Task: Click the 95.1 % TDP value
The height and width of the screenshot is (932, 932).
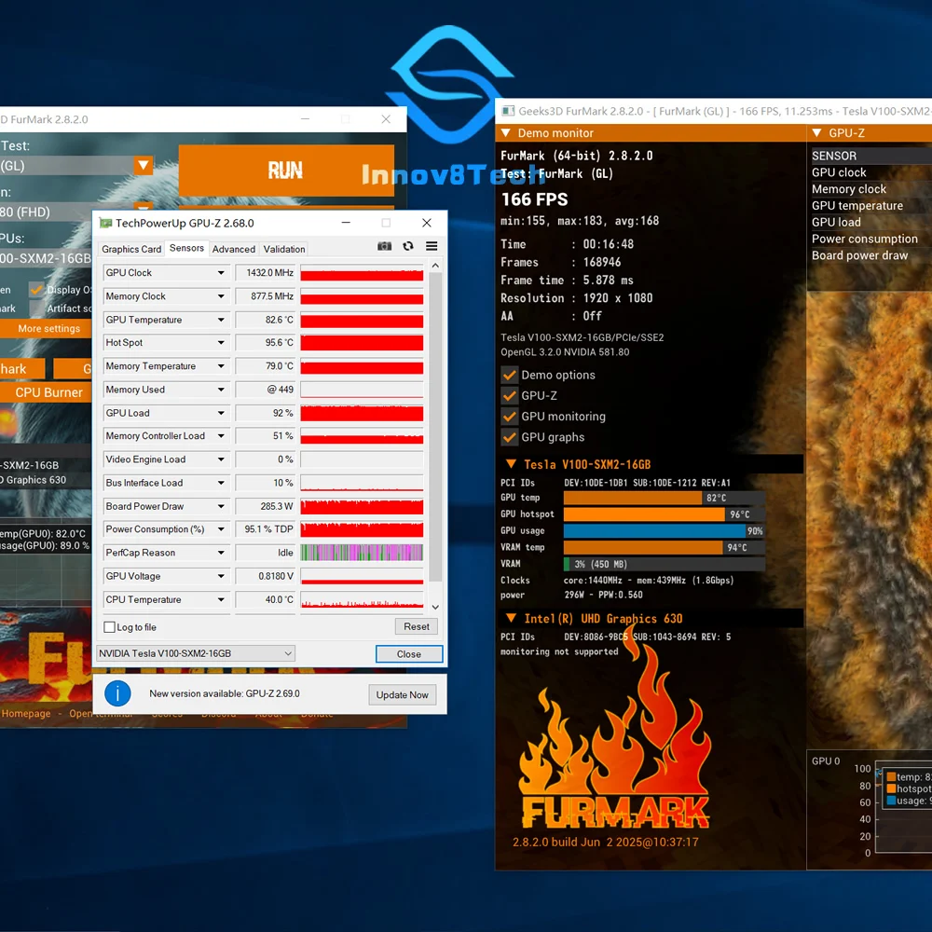Action: click(266, 529)
